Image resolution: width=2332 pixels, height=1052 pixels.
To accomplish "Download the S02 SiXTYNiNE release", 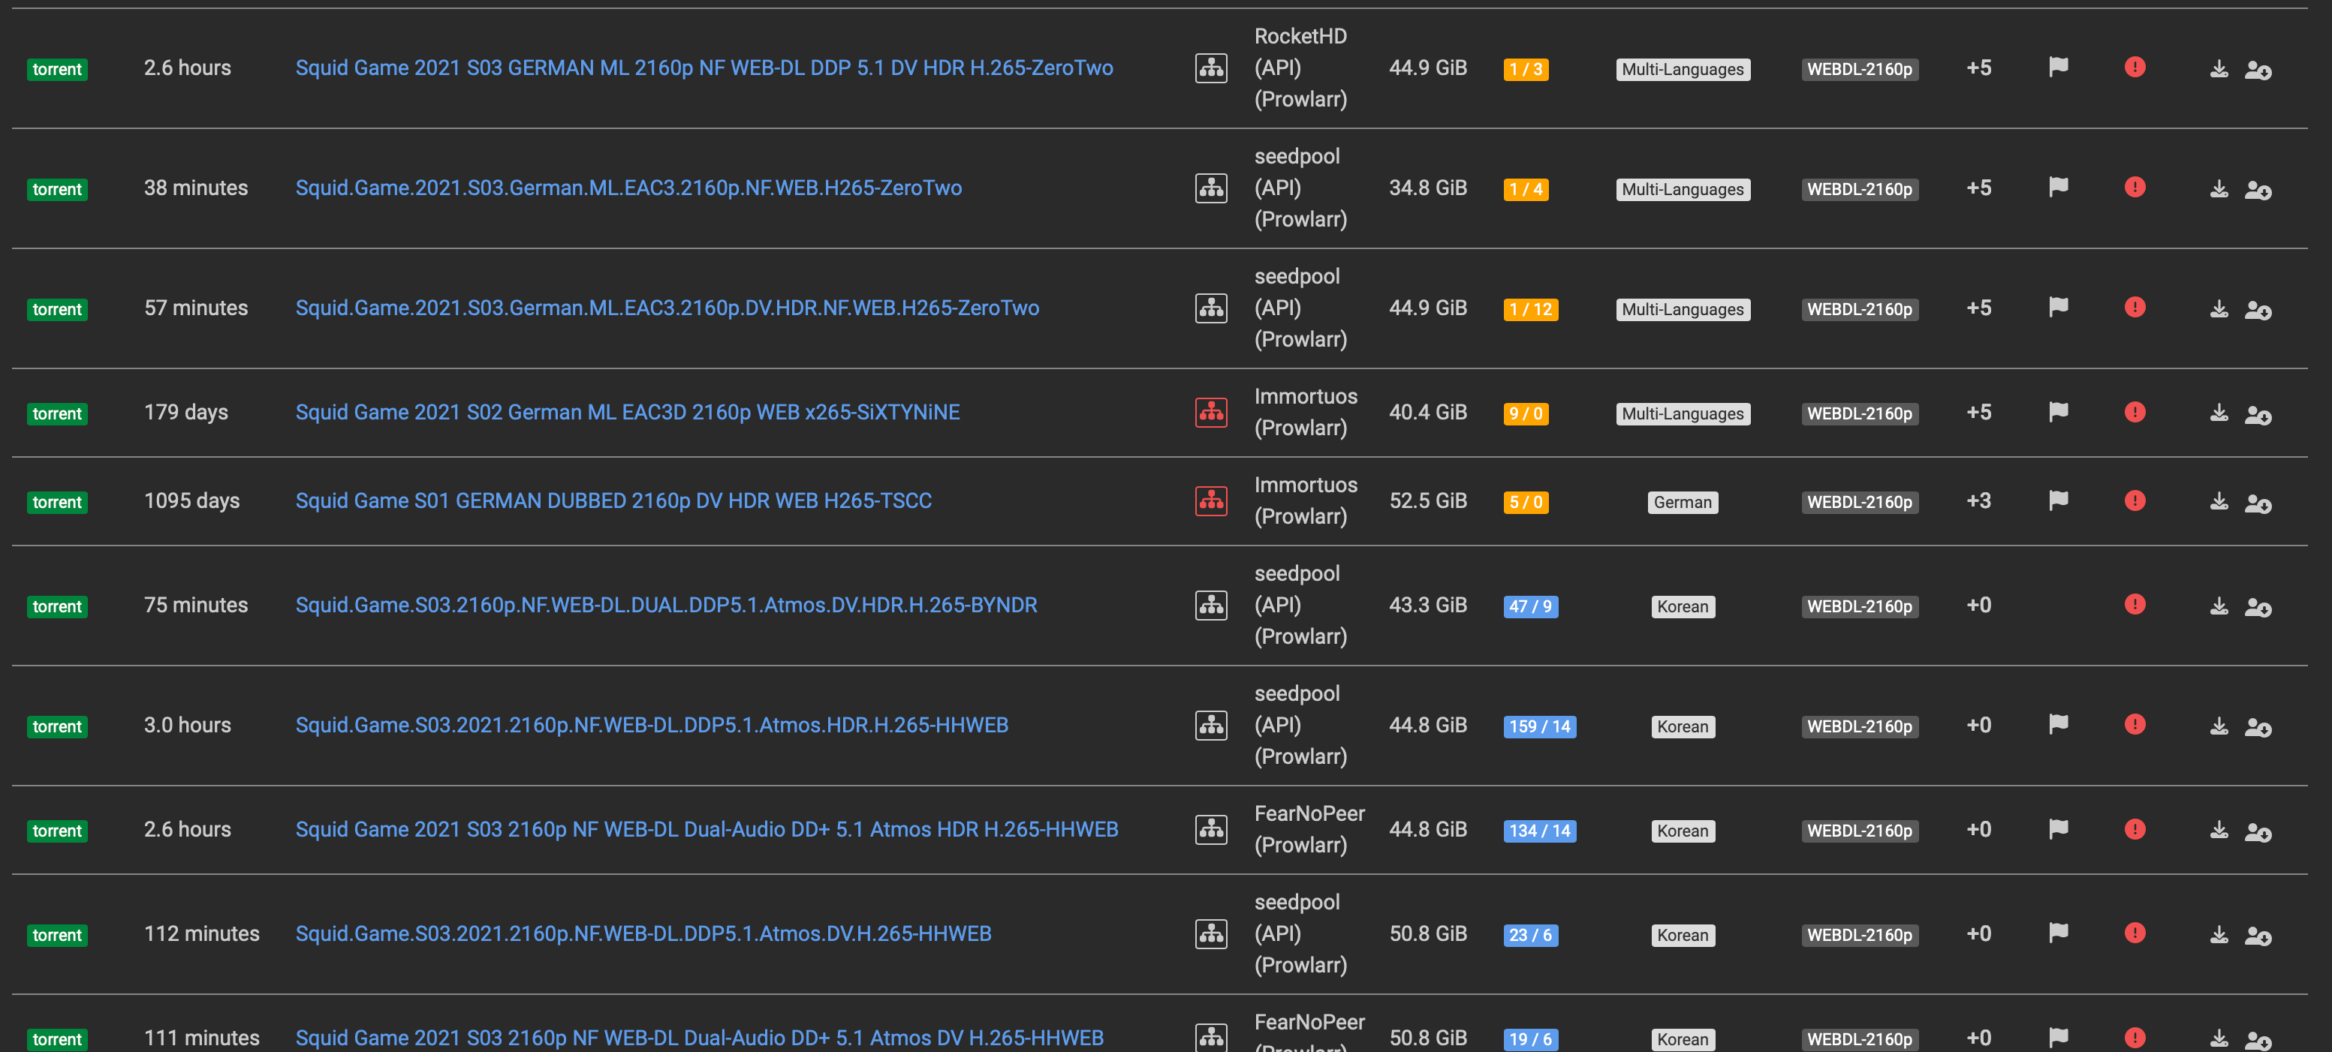I will click(2218, 413).
